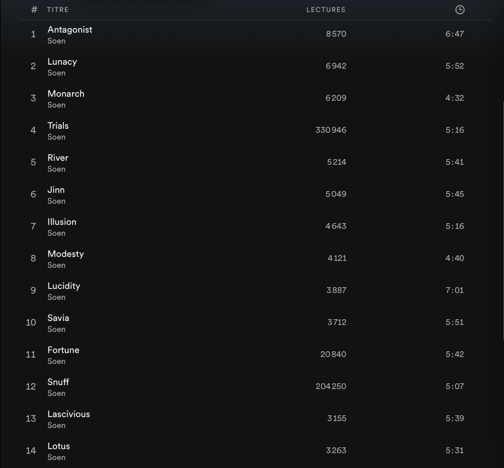Open the Antagonist track title
The height and width of the screenshot is (468, 504).
tap(70, 30)
